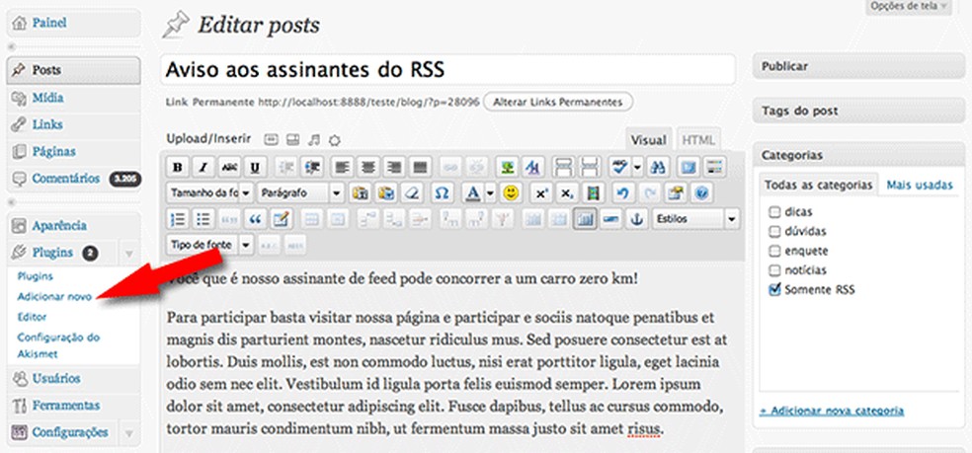Check the dicas category
972x453 pixels.
pos(774,212)
